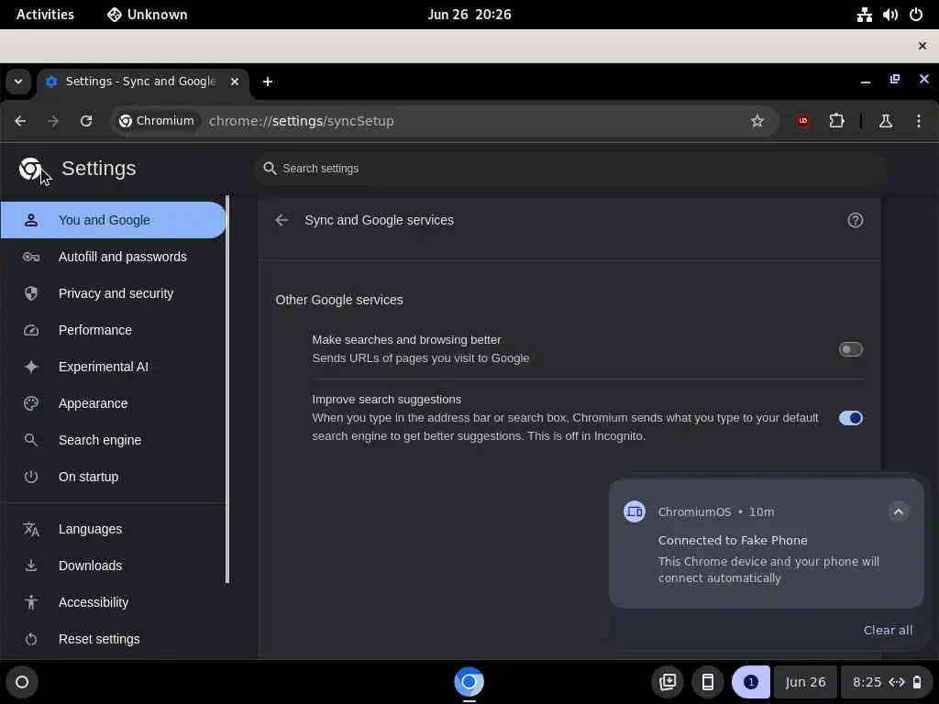Toggle Make searches and browsing better
The height and width of the screenshot is (704, 939).
[x=850, y=349]
